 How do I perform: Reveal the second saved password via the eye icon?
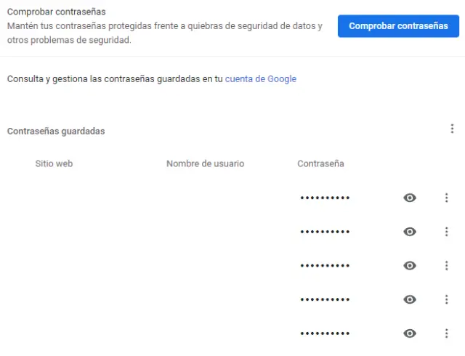(x=410, y=232)
